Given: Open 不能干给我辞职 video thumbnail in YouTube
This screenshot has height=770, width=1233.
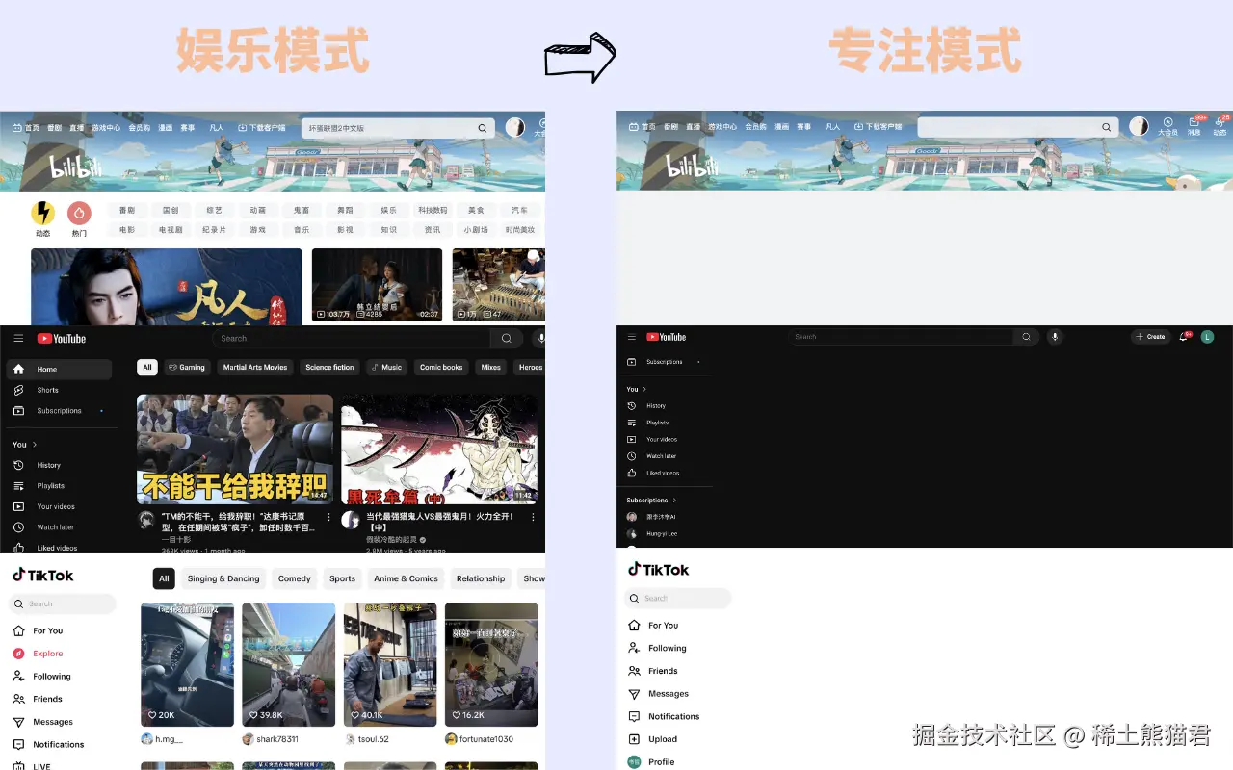Looking at the screenshot, I should 235,449.
